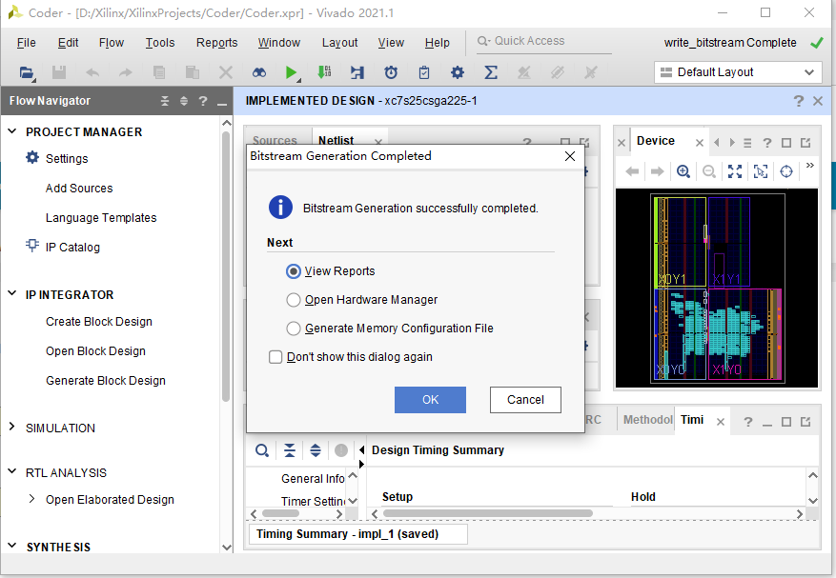Collapse the SYNTHESIS section
The height and width of the screenshot is (578, 836).
coord(12,546)
